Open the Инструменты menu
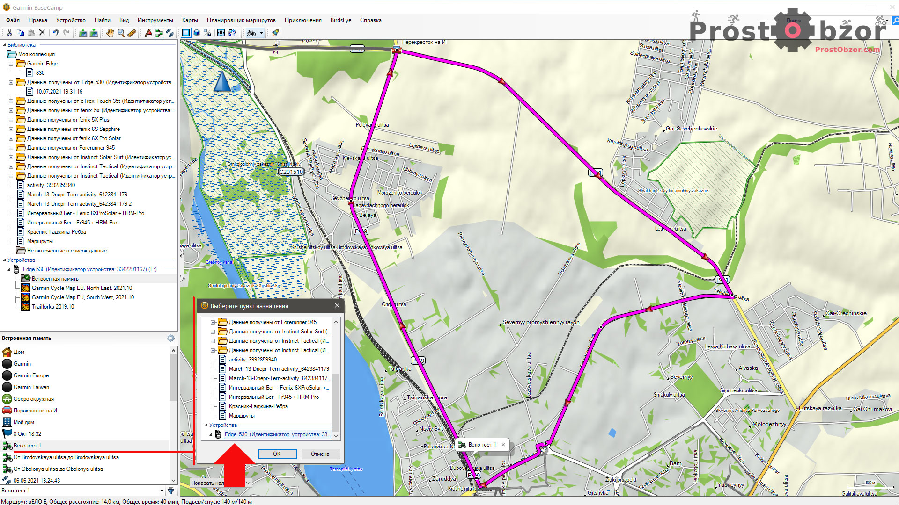This screenshot has height=505, width=899. click(x=155, y=20)
